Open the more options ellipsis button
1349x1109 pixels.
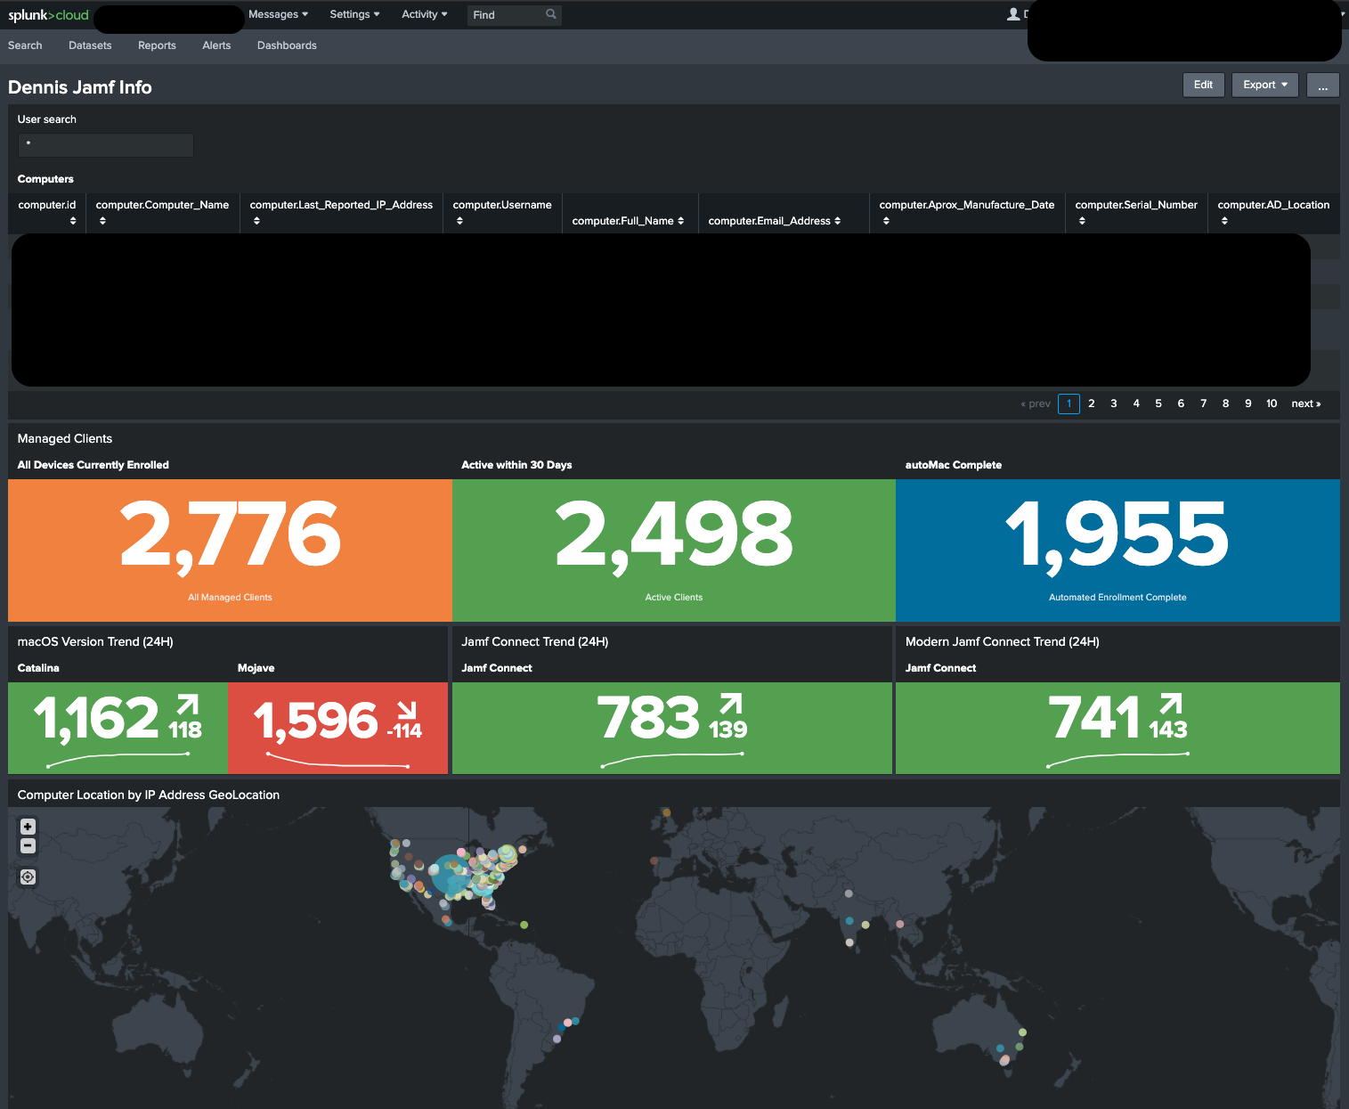(1323, 86)
